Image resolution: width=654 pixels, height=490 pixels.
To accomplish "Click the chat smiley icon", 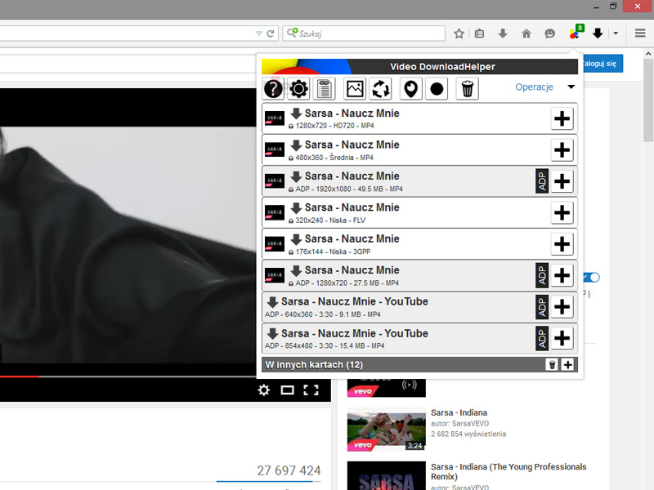I will (549, 33).
